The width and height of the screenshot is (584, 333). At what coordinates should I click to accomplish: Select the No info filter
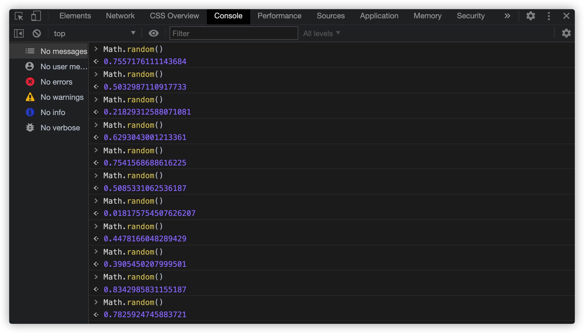[x=49, y=112]
